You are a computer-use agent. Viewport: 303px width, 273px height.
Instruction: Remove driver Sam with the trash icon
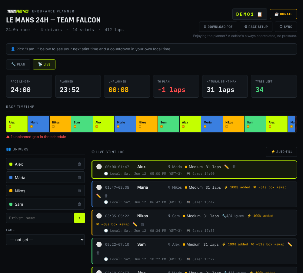click(79, 204)
